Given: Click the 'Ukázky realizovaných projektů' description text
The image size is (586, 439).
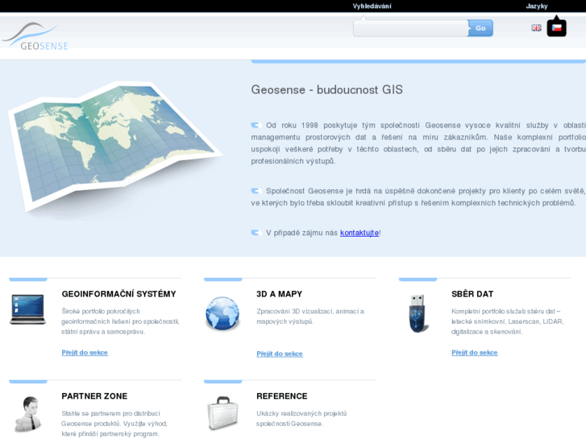Looking at the screenshot, I should pyautogui.click(x=301, y=418).
